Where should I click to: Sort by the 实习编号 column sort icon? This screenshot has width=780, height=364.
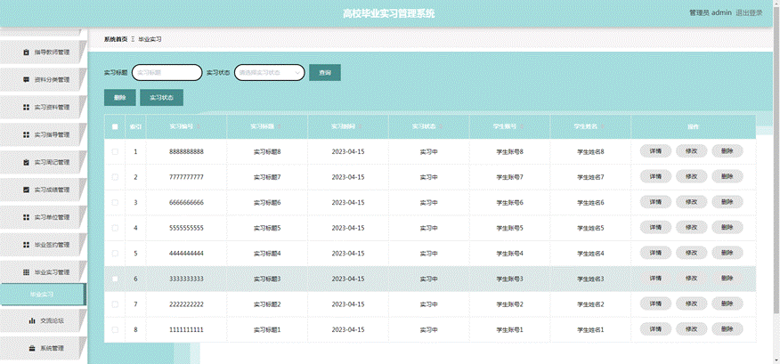(x=199, y=126)
